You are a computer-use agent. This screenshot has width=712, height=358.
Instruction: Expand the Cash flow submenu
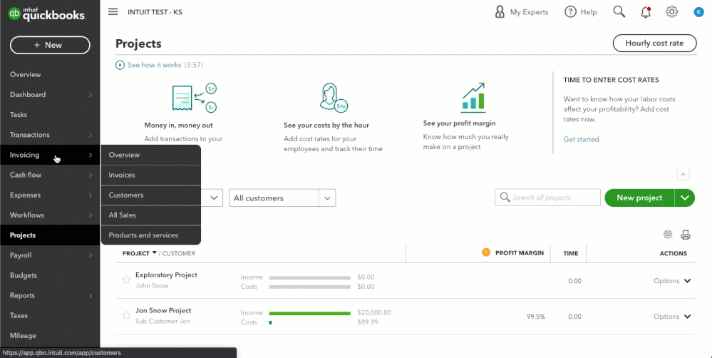91,175
